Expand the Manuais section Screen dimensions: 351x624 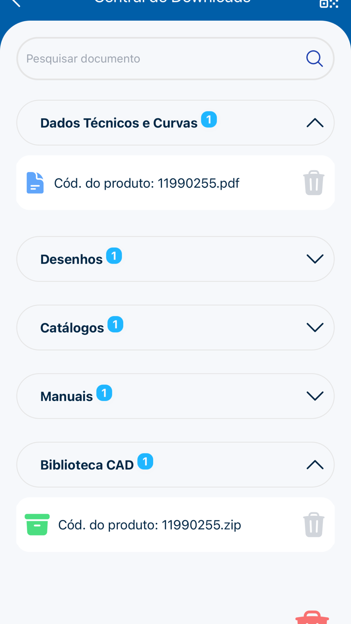pyautogui.click(x=315, y=396)
